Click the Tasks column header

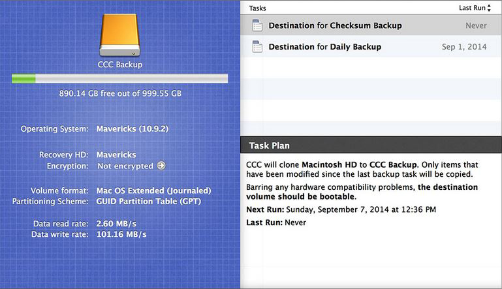(x=259, y=8)
